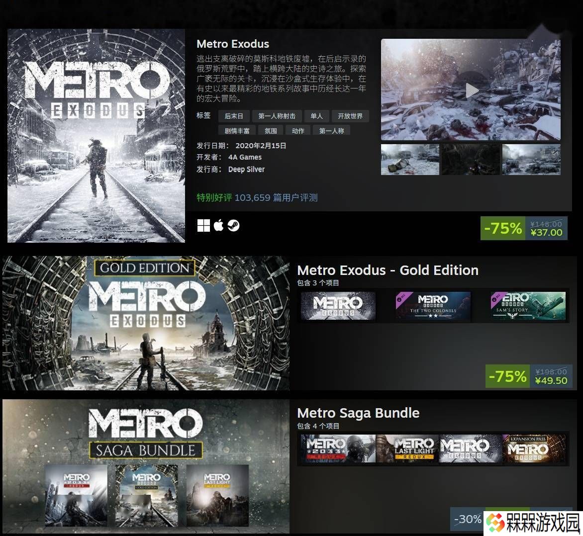Click the 后末日 tag
This screenshot has height=536, width=583.
coord(234,116)
